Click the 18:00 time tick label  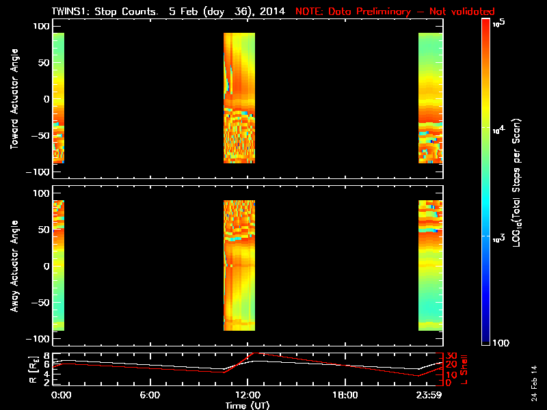pos(345,395)
